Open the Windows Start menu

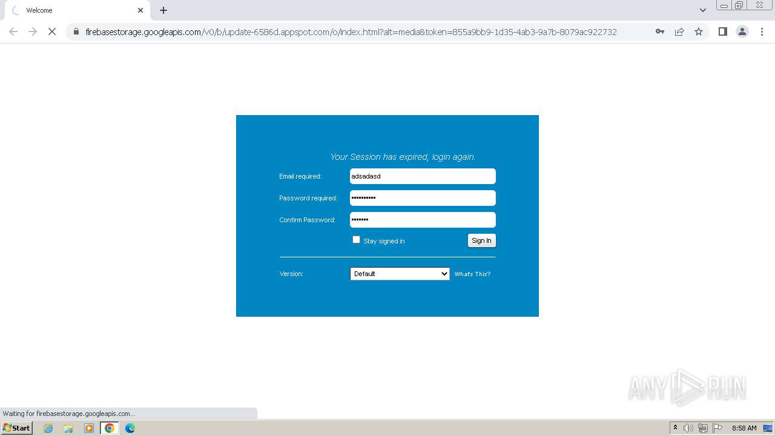(x=16, y=428)
